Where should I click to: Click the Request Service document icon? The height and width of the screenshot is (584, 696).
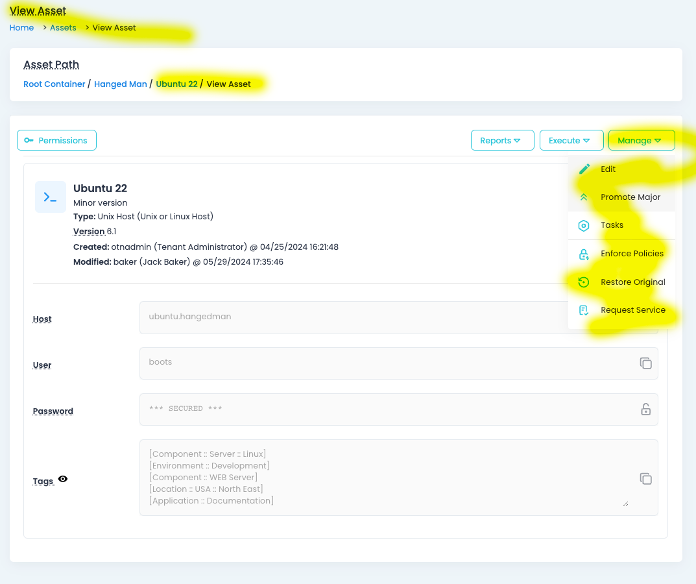[583, 310]
